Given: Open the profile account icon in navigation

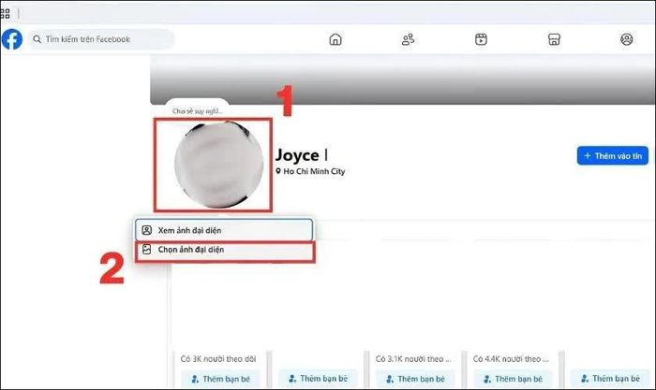Looking at the screenshot, I should pos(626,39).
